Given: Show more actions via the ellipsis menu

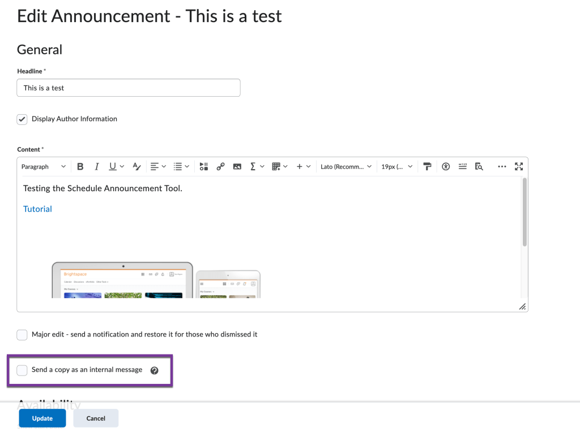Looking at the screenshot, I should click(501, 167).
